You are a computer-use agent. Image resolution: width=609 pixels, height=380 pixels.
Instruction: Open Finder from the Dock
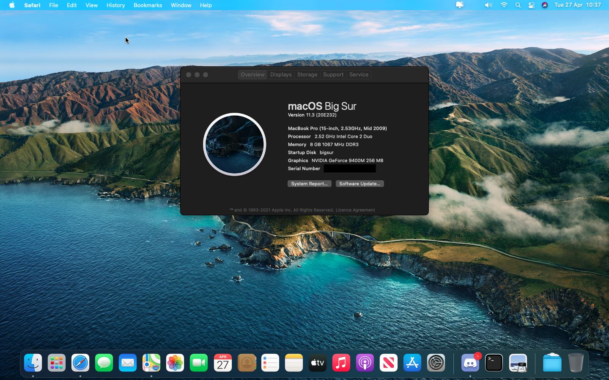(x=33, y=363)
